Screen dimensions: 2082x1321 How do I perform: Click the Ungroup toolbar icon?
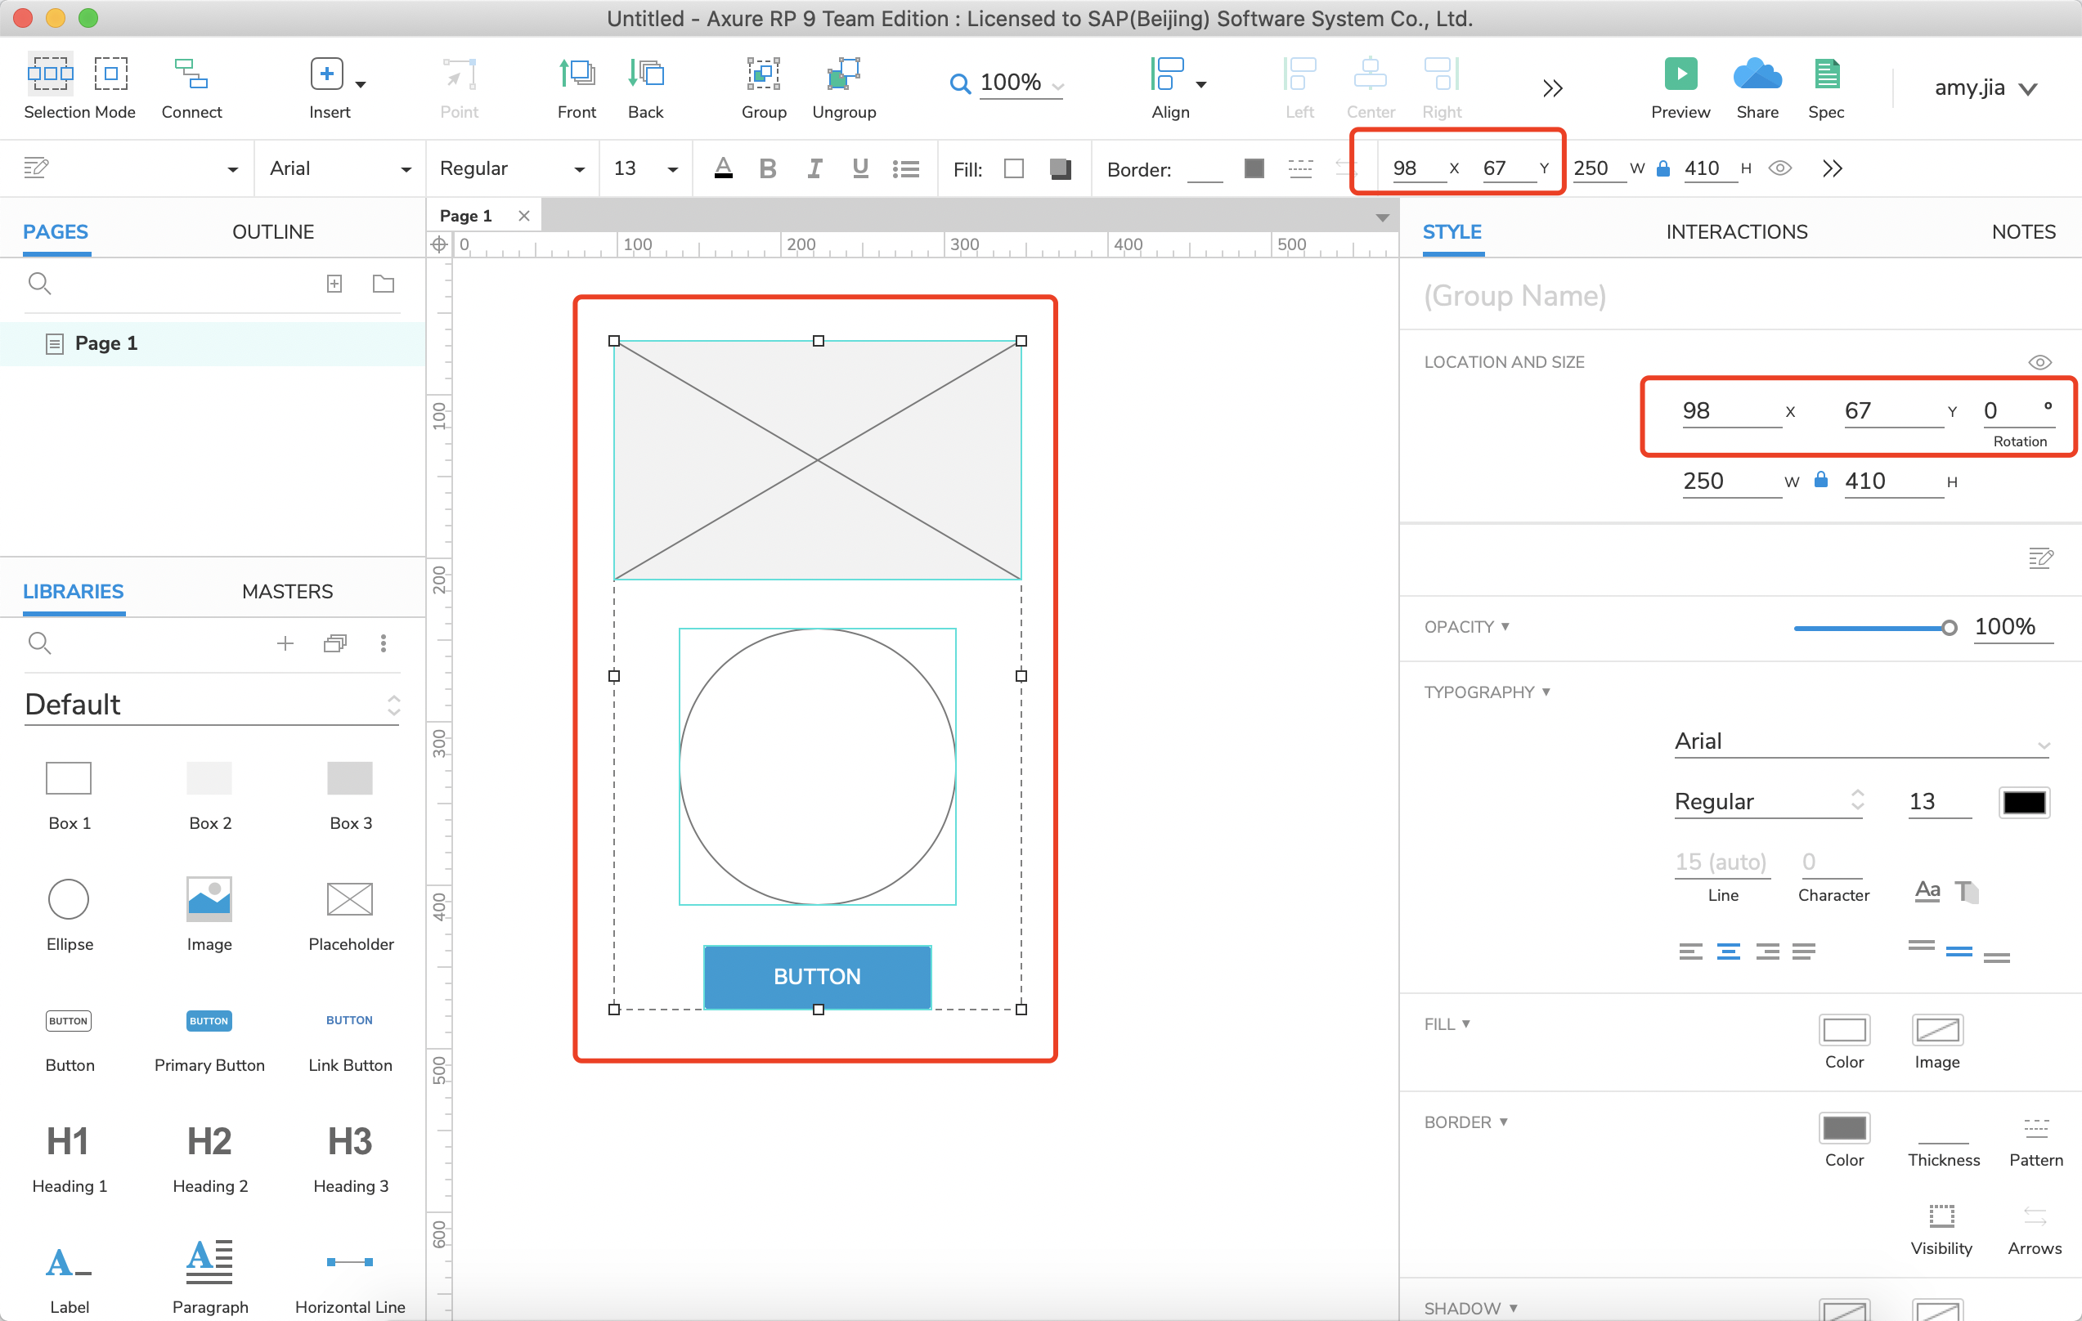point(843,76)
